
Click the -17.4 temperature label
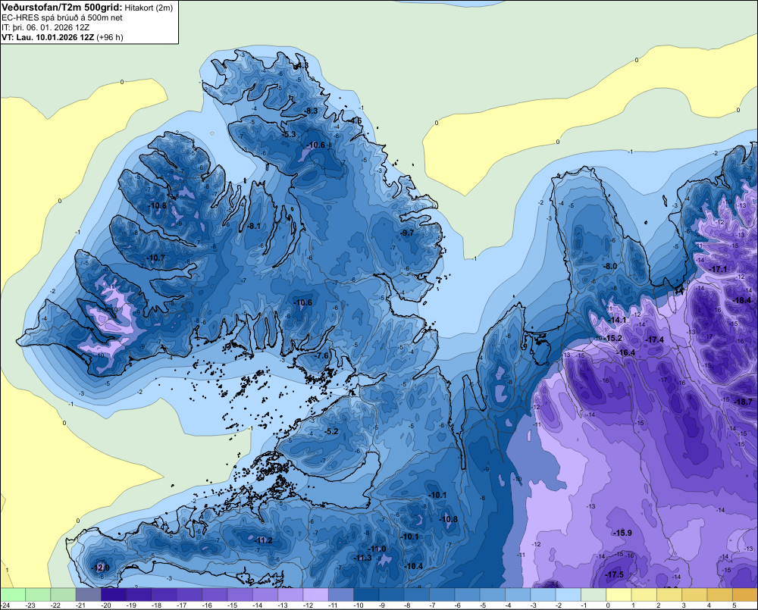[655, 339]
